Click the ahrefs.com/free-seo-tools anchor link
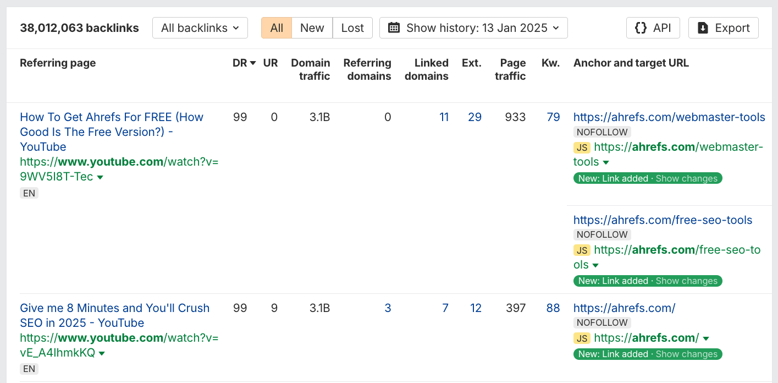 click(x=663, y=220)
